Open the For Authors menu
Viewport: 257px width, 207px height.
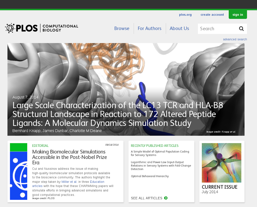tap(149, 29)
